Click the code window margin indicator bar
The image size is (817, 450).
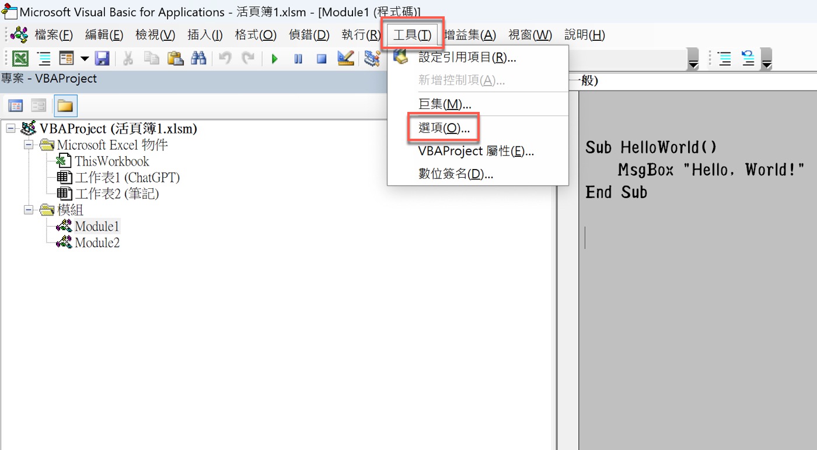click(568, 270)
